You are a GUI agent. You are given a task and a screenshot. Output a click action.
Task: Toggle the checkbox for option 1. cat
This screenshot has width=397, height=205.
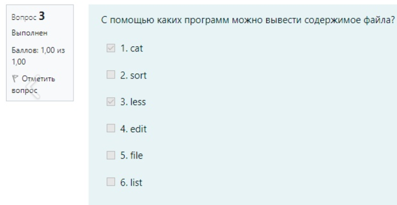pos(110,48)
